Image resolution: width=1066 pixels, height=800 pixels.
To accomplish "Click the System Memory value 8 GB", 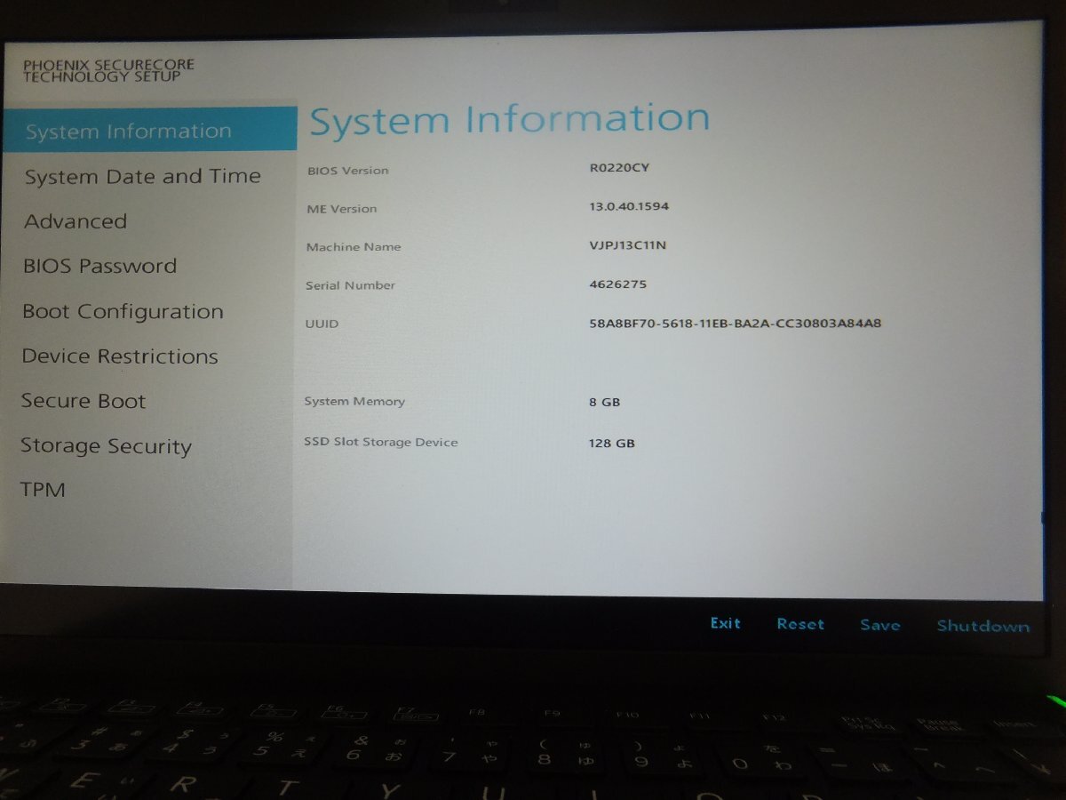I will pos(604,402).
